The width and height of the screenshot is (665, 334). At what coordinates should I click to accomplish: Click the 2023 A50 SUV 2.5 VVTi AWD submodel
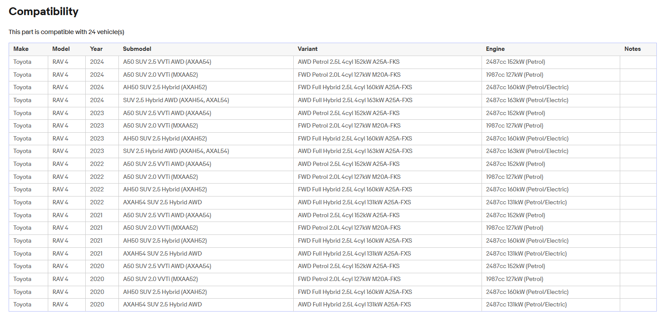206,113
